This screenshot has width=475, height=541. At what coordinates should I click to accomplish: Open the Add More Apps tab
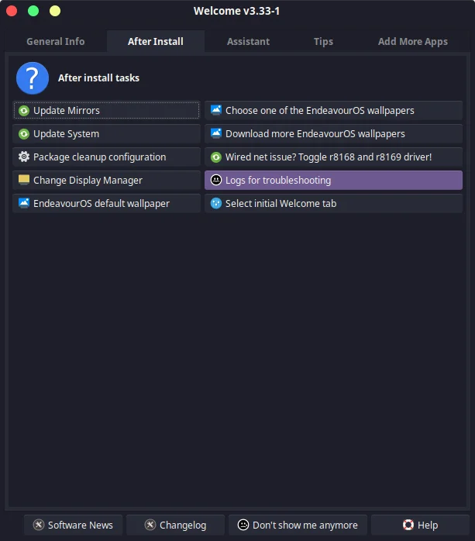click(x=413, y=41)
